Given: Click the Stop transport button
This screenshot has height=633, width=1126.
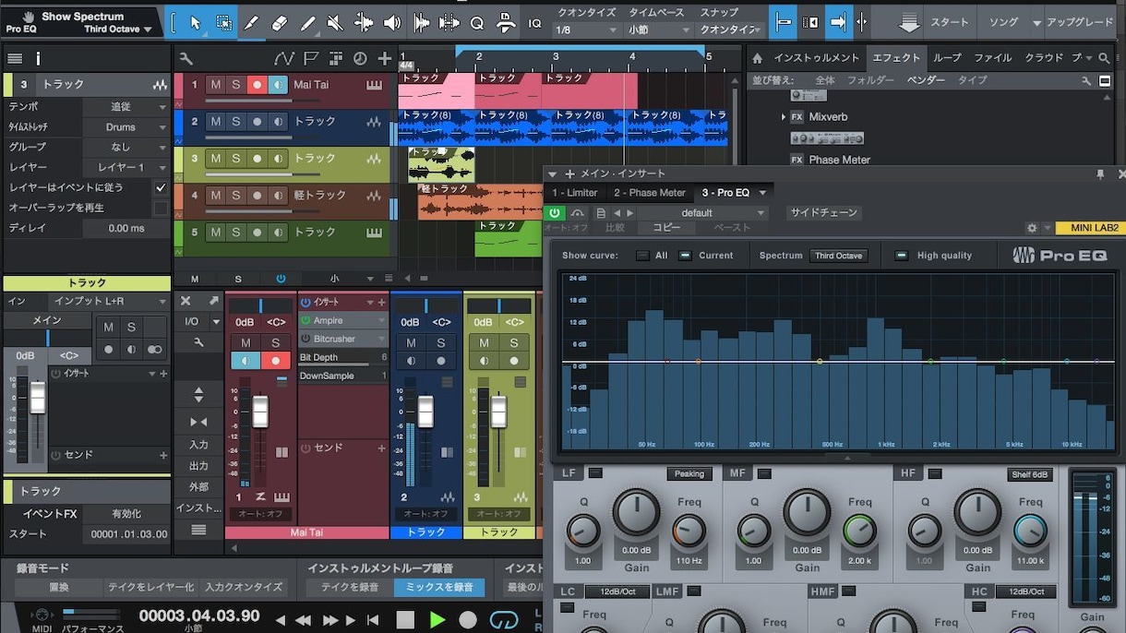Looking at the screenshot, I should [x=405, y=619].
